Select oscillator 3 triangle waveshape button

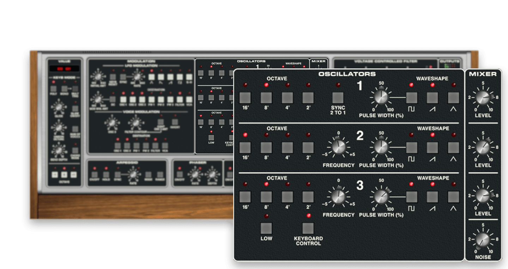coord(453,197)
